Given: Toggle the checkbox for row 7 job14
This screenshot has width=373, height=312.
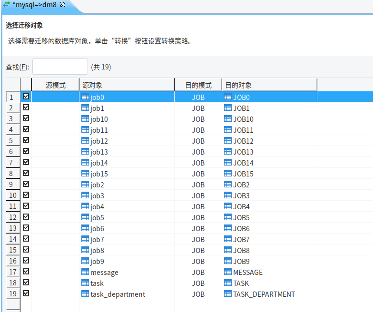Looking at the screenshot, I should [x=26, y=162].
